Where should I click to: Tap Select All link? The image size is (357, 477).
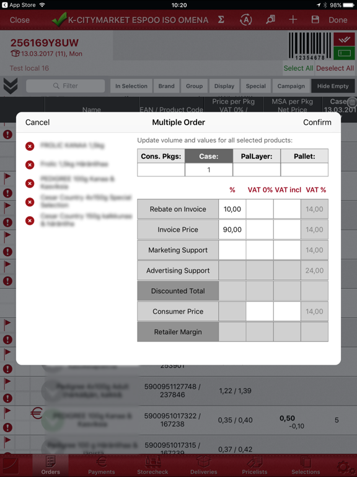click(x=298, y=68)
